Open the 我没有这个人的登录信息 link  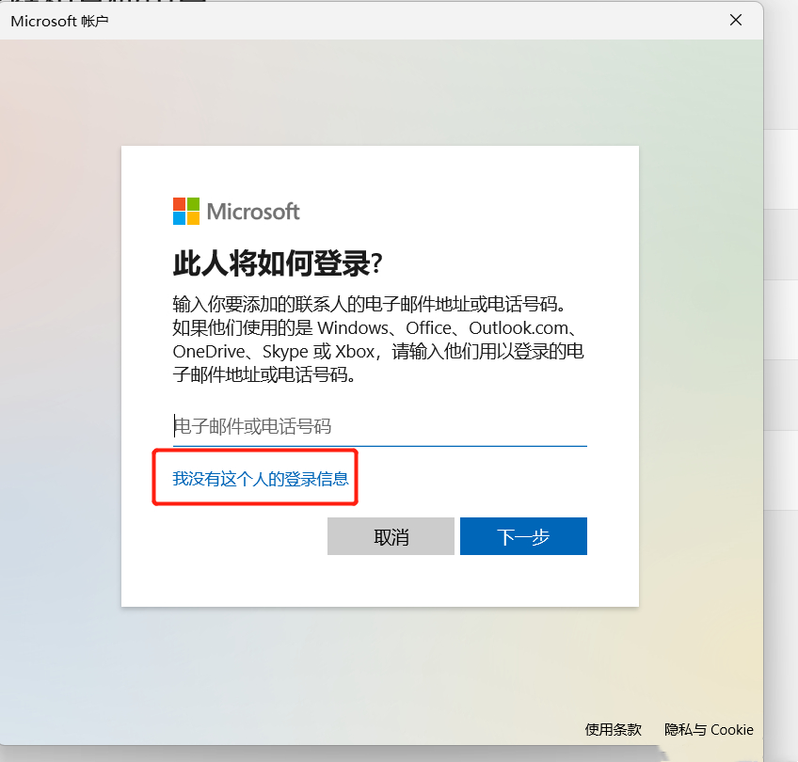(260, 479)
